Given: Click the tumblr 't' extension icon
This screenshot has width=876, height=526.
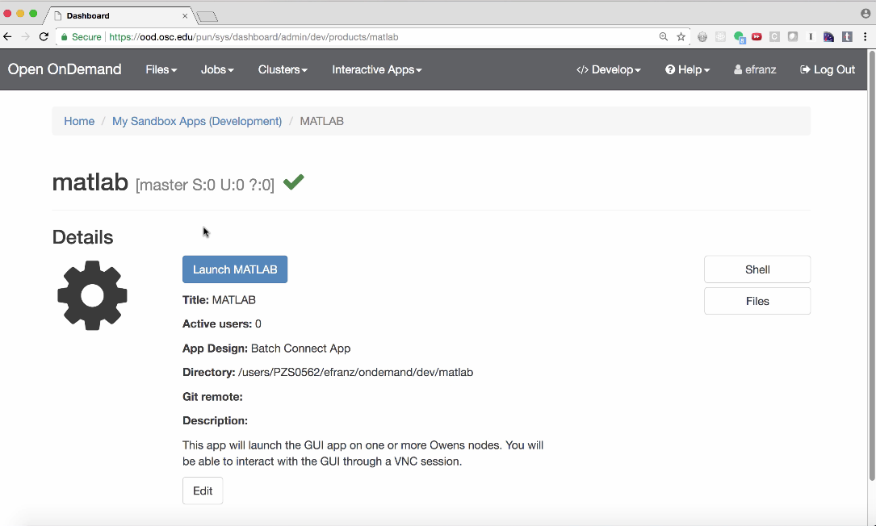Looking at the screenshot, I should tap(847, 37).
